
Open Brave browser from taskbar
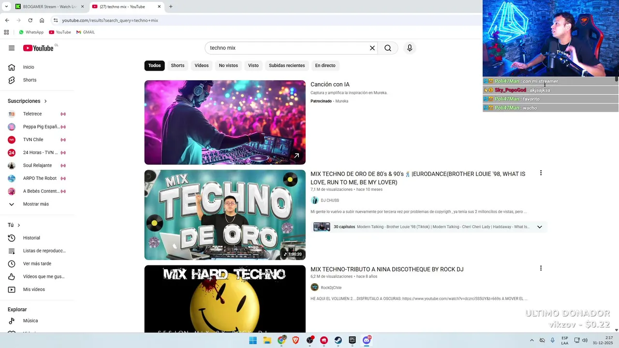tap(295, 340)
